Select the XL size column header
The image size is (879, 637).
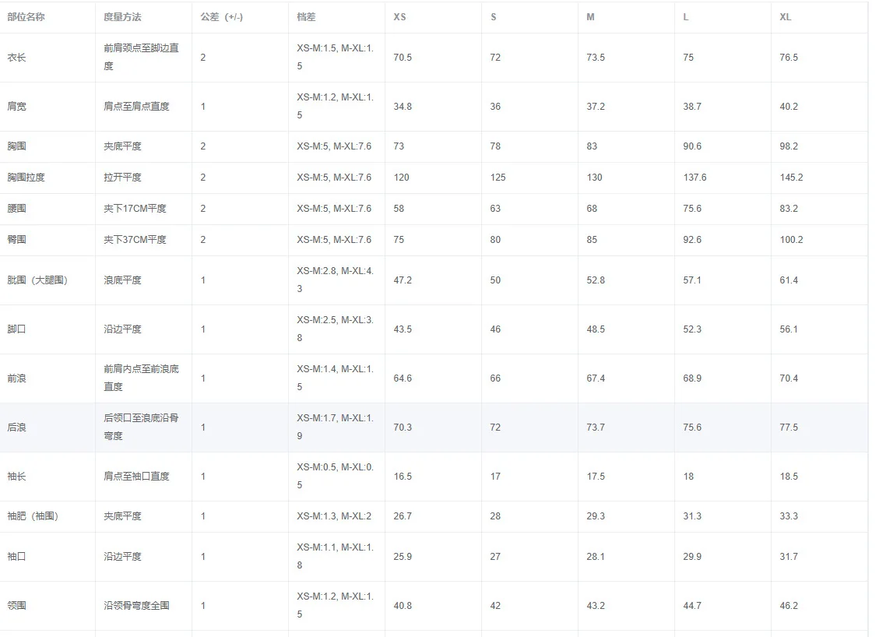tap(786, 17)
